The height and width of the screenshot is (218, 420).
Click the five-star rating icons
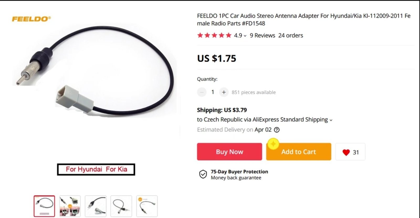pos(214,35)
